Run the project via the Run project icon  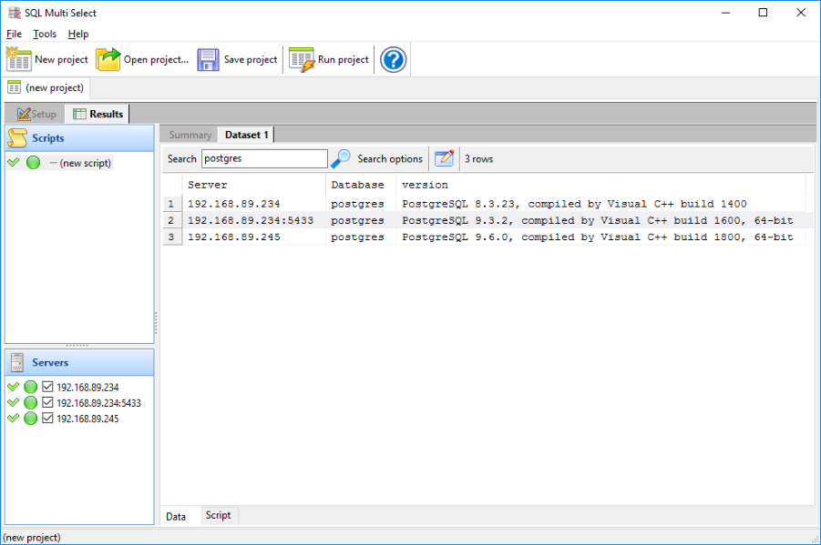(302, 60)
